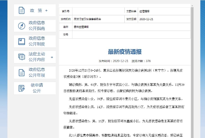This screenshot has height=138, width=205.
Task: Click paragraph starting 无症状感染者3，男，15岁
Action: [123, 124]
